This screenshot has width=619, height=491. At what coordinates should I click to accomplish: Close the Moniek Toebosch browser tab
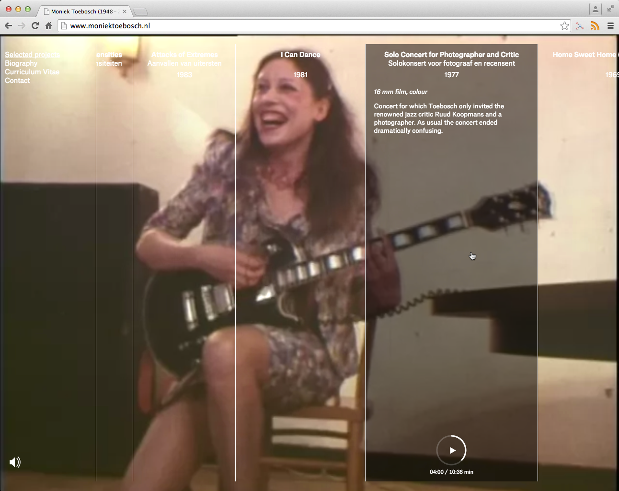pos(125,12)
